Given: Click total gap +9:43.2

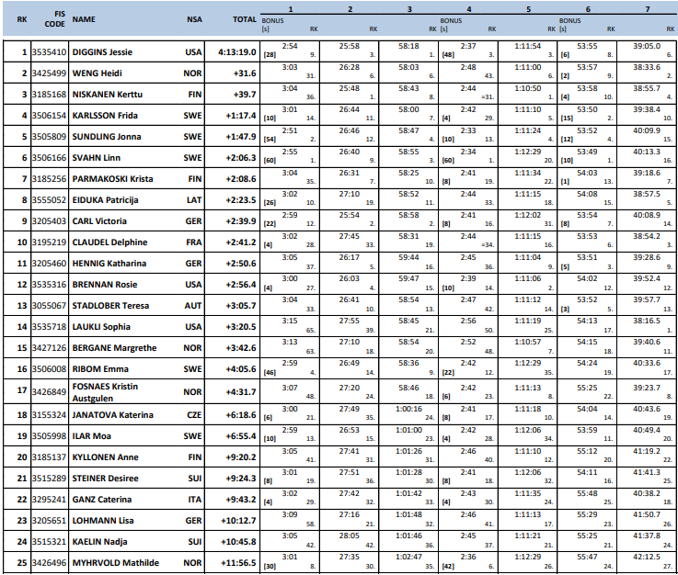Looking at the screenshot, I should pos(241,500).
